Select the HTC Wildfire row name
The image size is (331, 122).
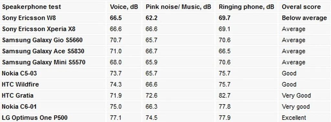click(x=20, y=84)
